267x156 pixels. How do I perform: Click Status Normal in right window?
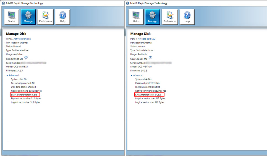point(138,46)
